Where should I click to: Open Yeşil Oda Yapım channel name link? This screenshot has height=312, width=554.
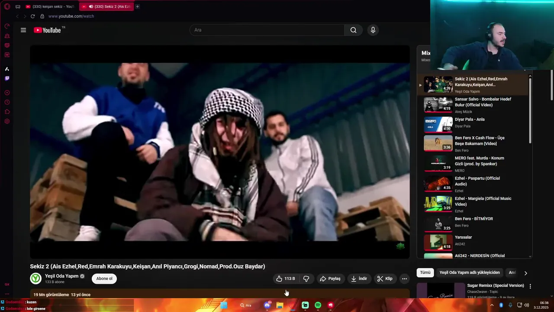pyautogui.click(x=62, y=276)
